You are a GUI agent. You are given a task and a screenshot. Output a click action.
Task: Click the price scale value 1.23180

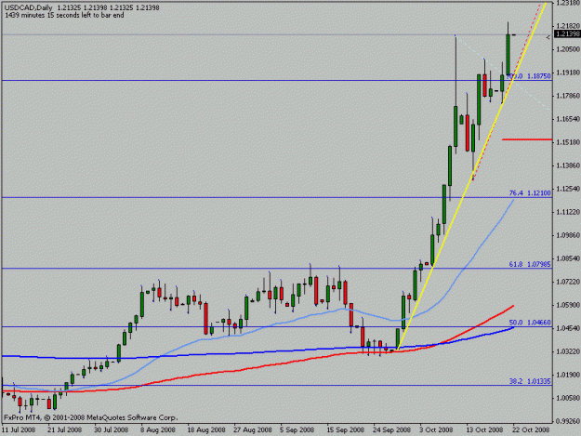click(x=568, y=3)
